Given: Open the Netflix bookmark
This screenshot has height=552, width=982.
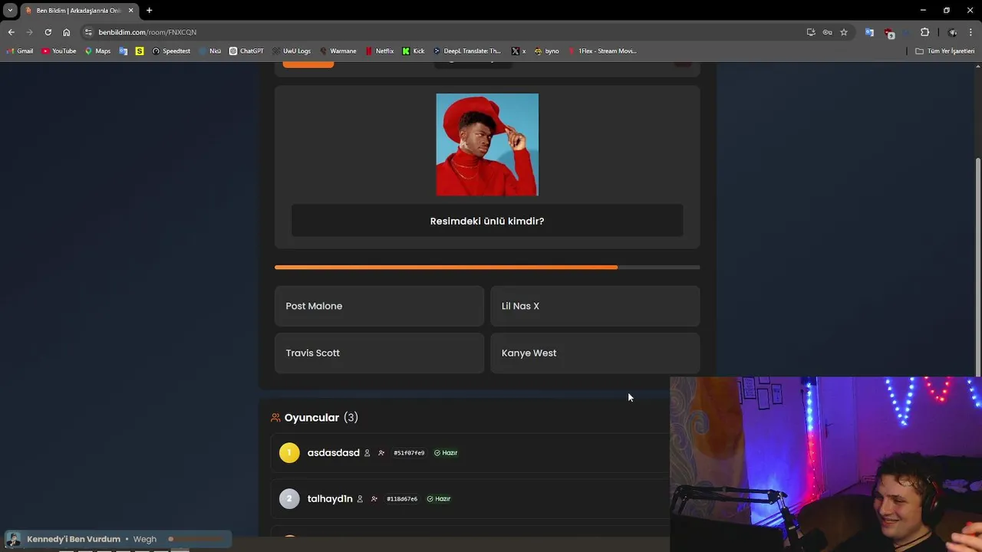Looking at the screenshot, I should [x=379, y=51].
